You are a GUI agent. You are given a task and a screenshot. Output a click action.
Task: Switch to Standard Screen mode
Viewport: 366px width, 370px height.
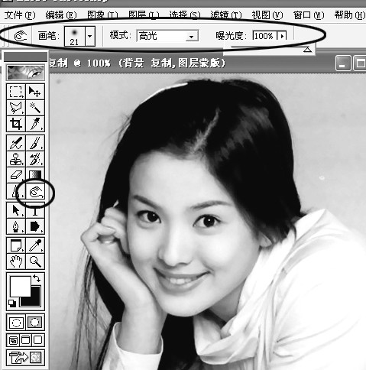[13, 340]
